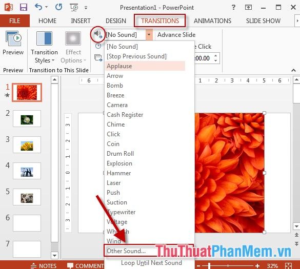
Task: Select the Click sound
Action: tap(145, 134)
